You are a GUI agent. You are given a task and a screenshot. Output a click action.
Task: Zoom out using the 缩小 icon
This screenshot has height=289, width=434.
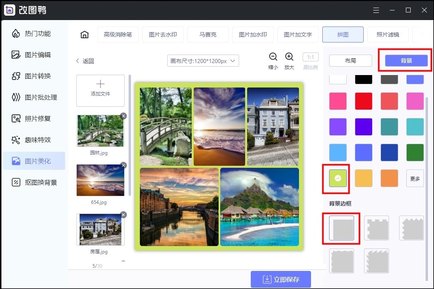tap(273, 57)
